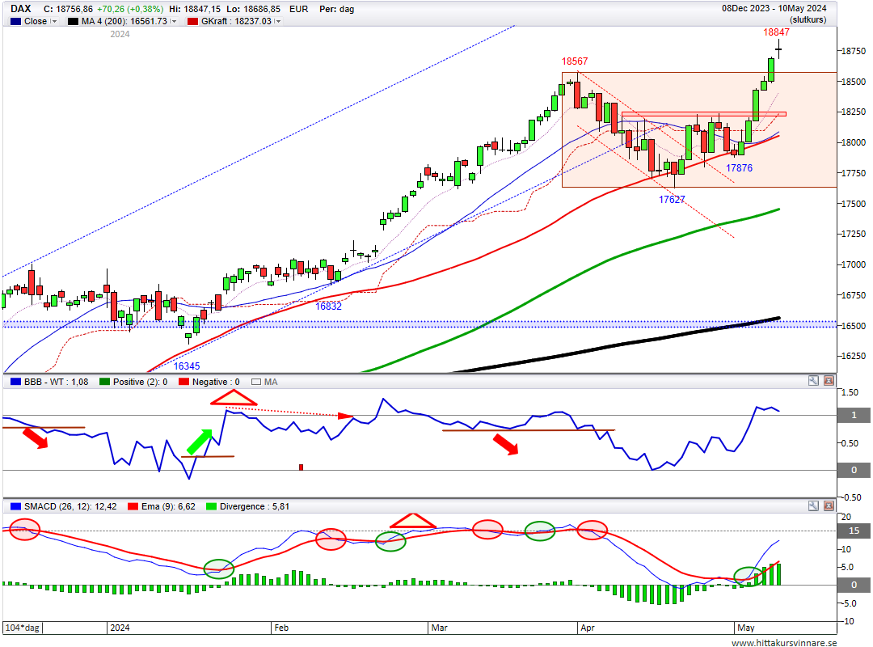Click the 16500 price axis tick
Image resolution: width=873 pixels, height=647 pixels.
tap(853, 325)
